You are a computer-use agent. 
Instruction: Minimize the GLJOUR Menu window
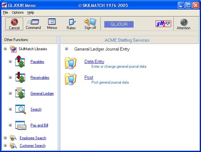click(181, 5)
